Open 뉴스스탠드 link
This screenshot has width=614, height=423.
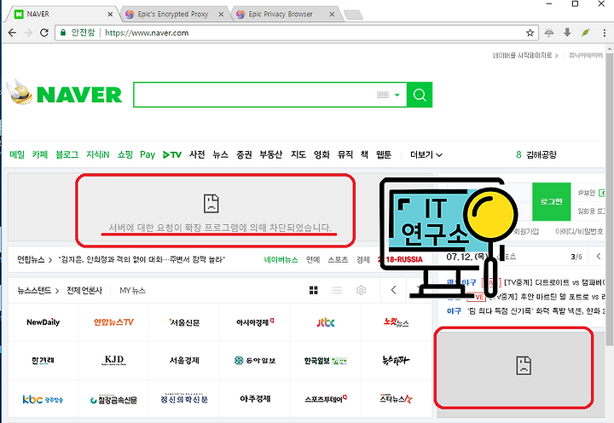[38, 290]
